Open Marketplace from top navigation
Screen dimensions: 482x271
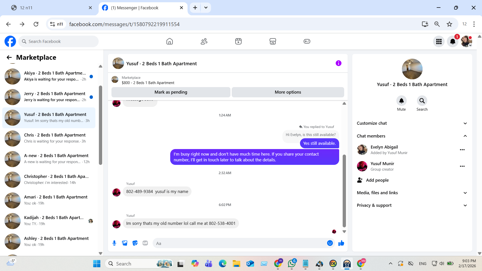273,41
